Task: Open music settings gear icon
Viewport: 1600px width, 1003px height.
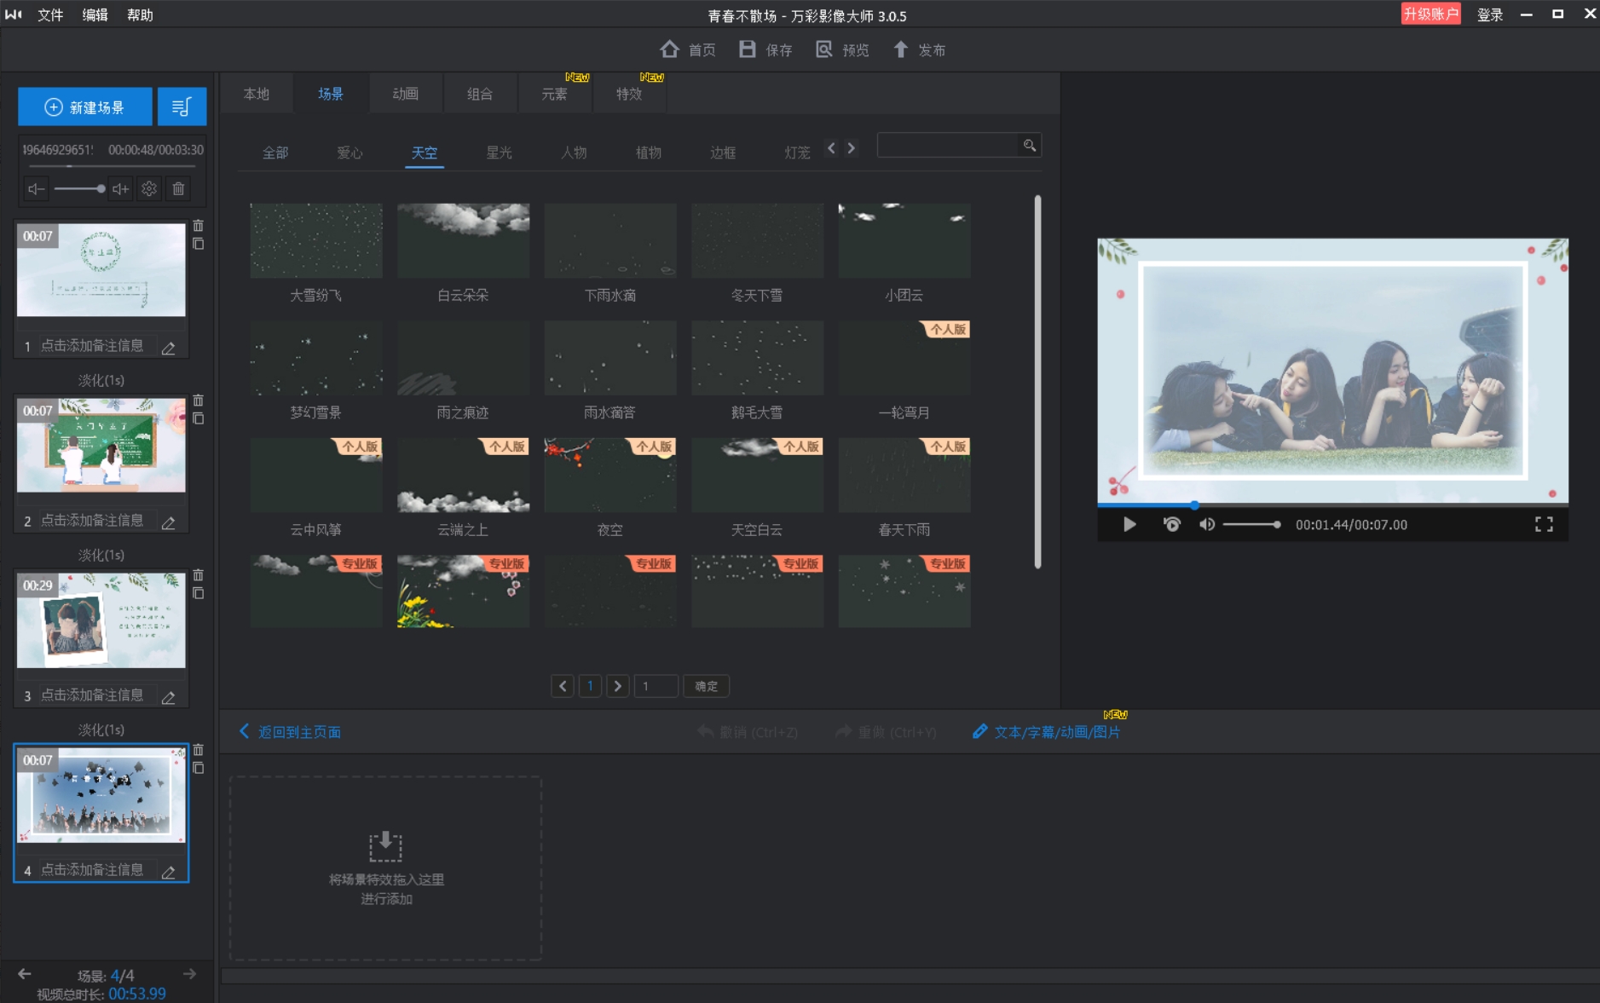Action: [x=149, y=189]
